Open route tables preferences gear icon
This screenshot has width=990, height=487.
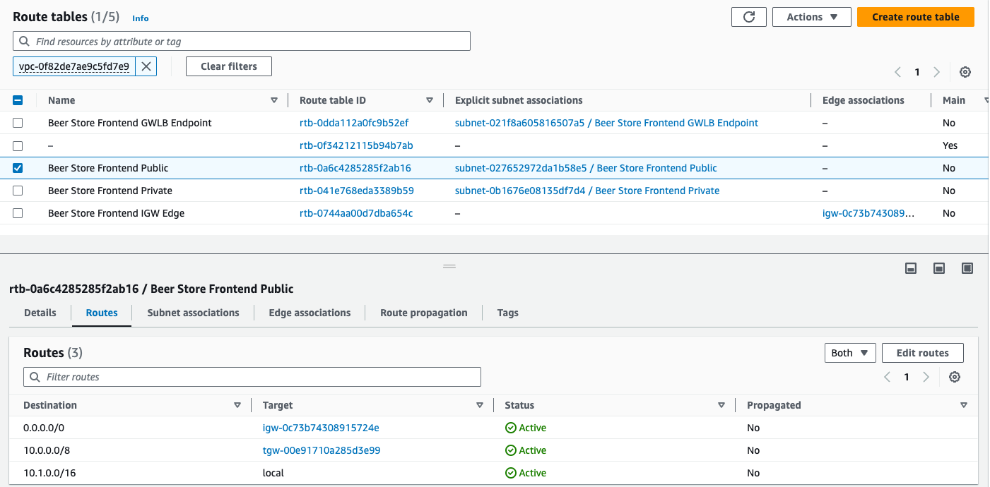[x=965, y=72]
